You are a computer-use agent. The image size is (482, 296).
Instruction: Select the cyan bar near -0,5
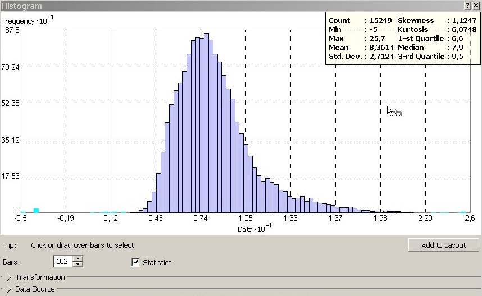coord(36,211)
